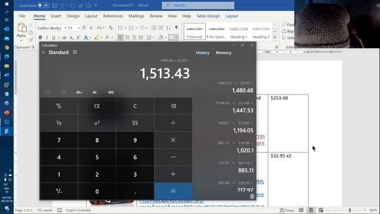Open the Borders dropdown arrow
Screen dimensions: 380x214
pyautogui.click(x=176, y=37)
